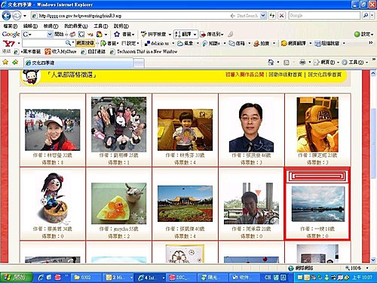Click the vertical scrollbar thumb
This screenshot has width=377, height=283.
click(374, 143)
